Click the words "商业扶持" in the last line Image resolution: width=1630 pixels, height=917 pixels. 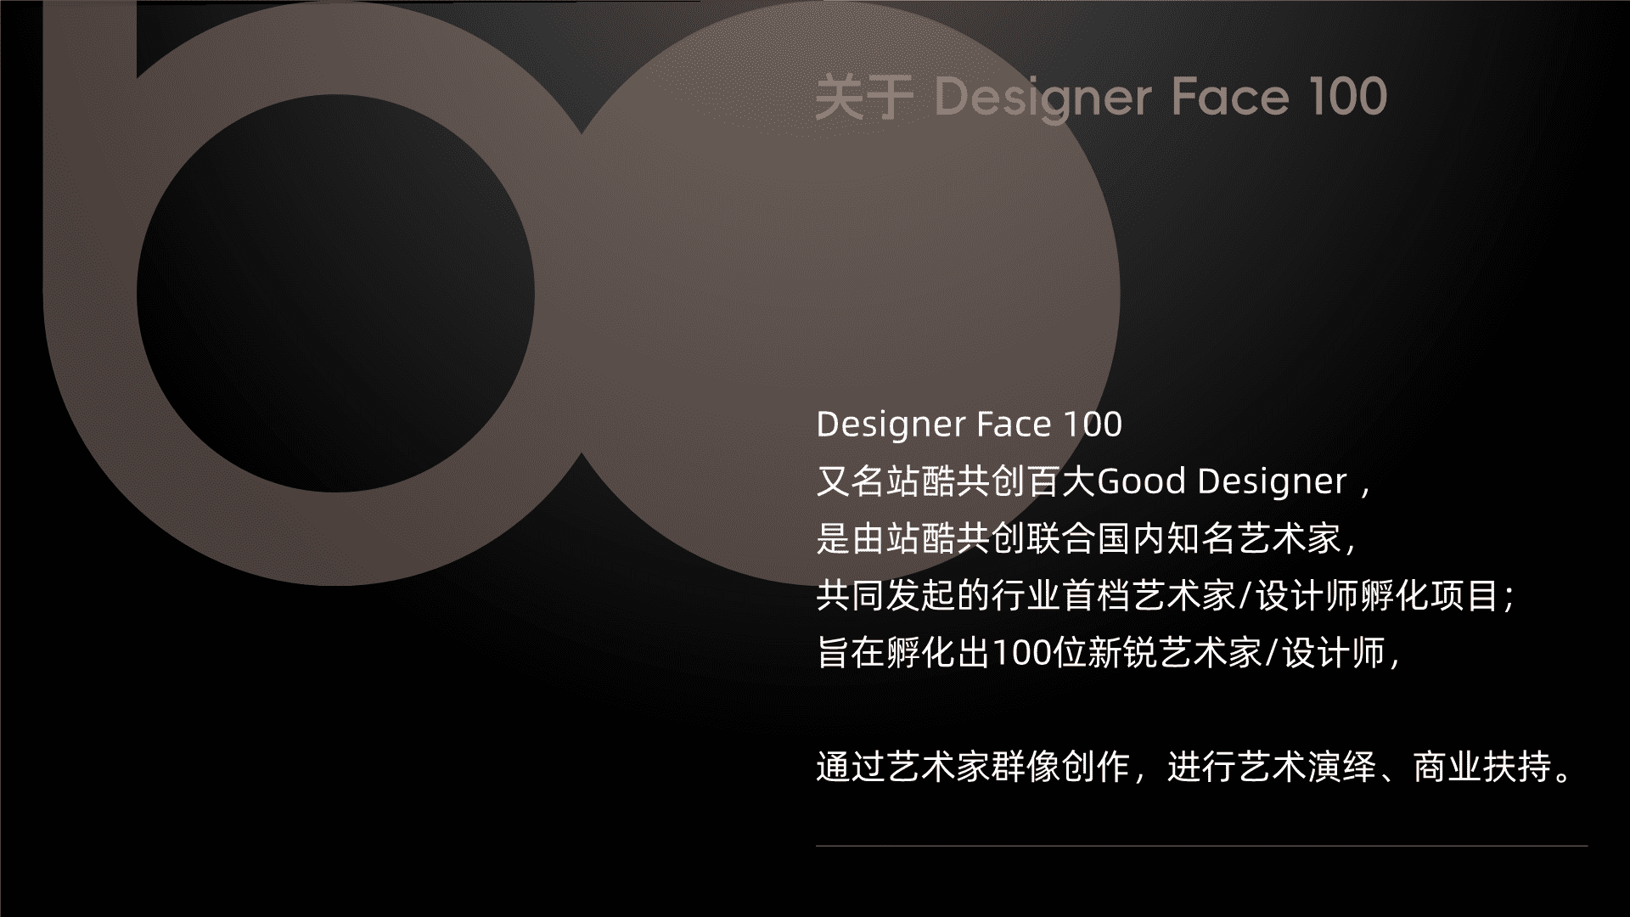[x=1483, y=768]
